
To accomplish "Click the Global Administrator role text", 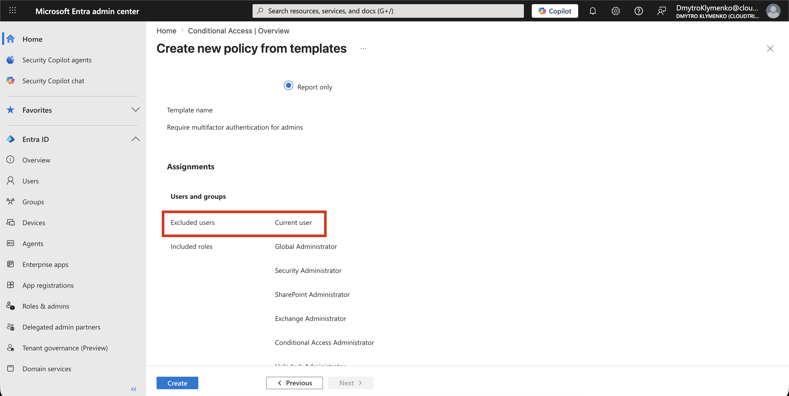I will coord(306,246).
